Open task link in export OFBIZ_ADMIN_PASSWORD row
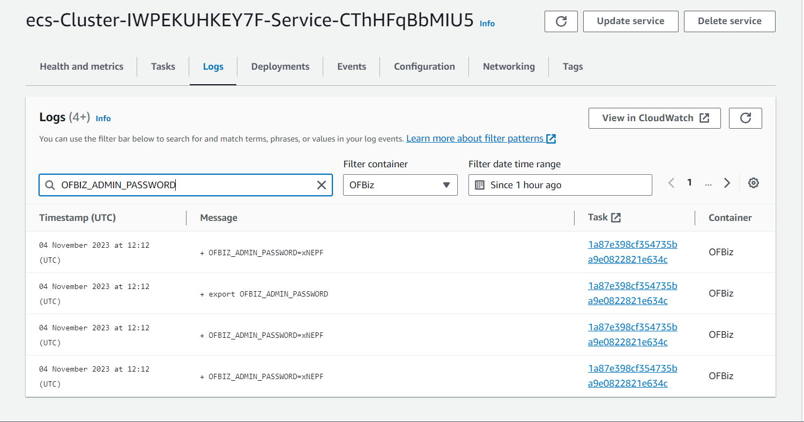Image resolution: width=804 pixels, height=422 pixels. coord(632,293)
